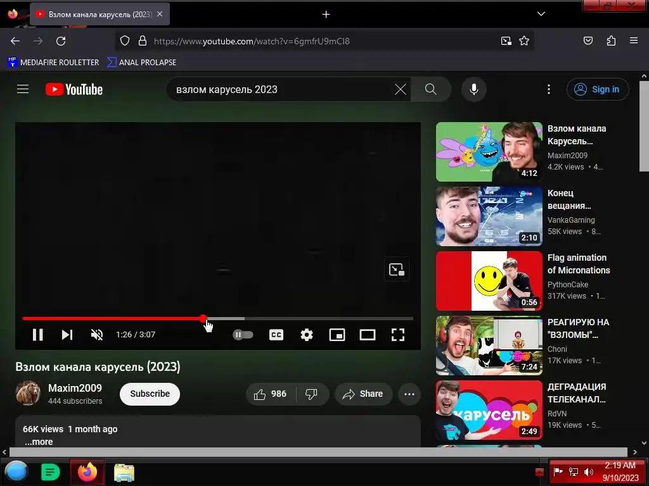Click the red progress scrubber handle
Image resolution: width=649 pixels, height=486 pixels.
coord(203,318)
